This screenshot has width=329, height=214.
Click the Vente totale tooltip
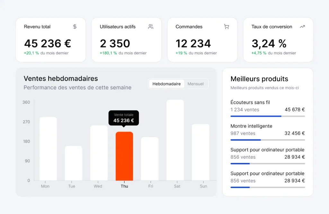(x=124, y=118)
